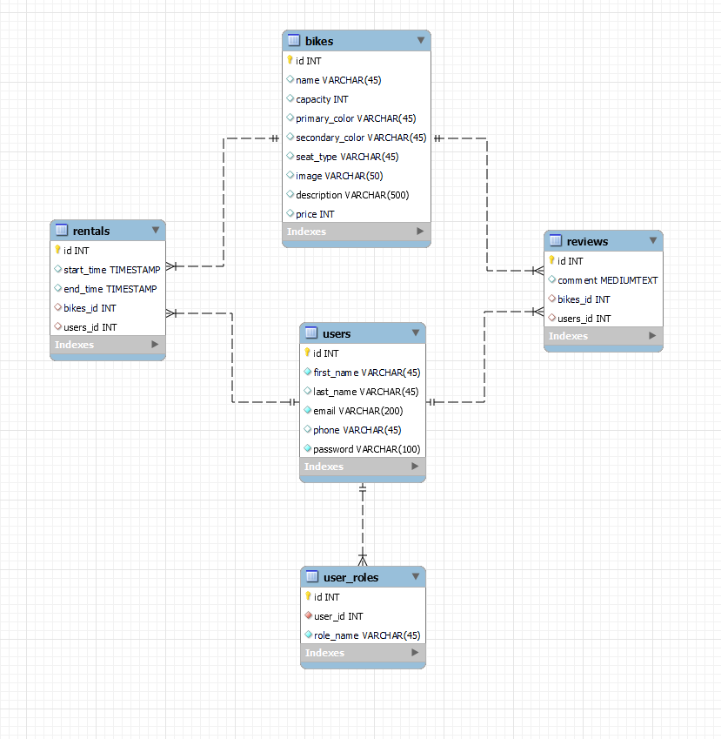The width and height of the screenshot is (721, 739).
Task: Click the table icon in the reviews header
Action: [557, 241]
